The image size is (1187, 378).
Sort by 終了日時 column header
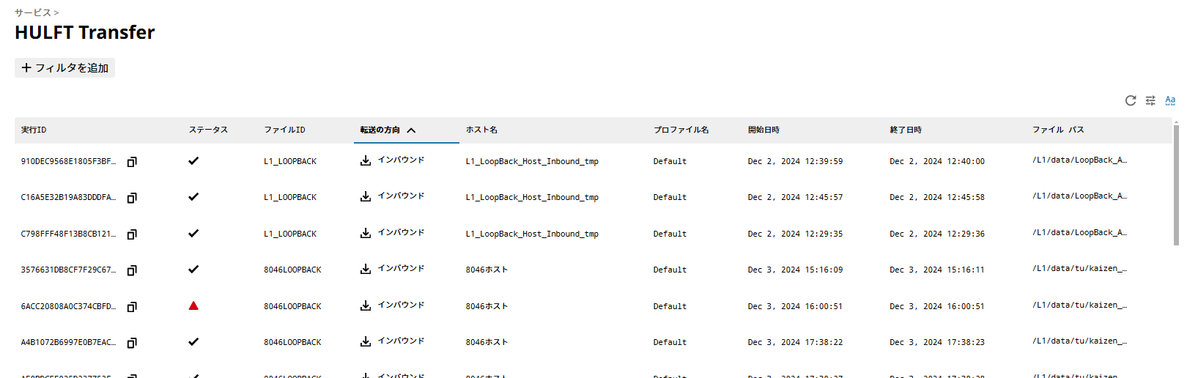(x=906, y=130)
